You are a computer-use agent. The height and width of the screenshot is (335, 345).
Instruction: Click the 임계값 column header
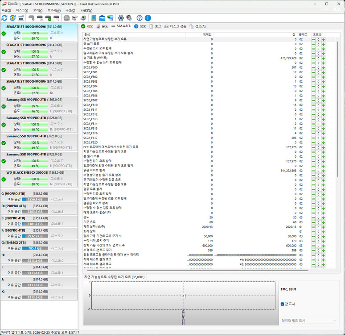coord(207,34)
